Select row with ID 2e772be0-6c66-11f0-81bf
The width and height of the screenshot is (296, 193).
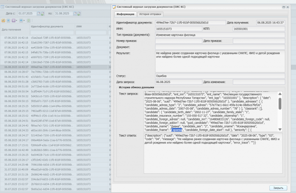pyautogui.click(x=55, y=86)
